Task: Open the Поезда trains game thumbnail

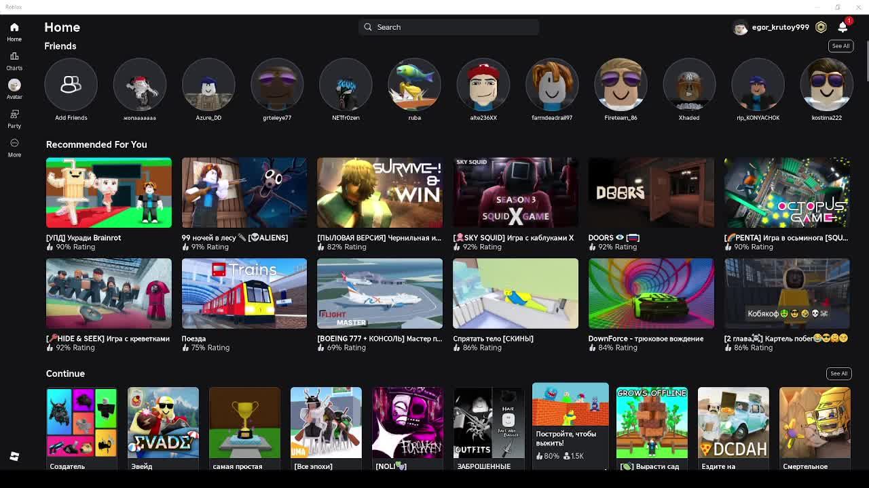Action: pyautogui.click(x=244, y=293)
